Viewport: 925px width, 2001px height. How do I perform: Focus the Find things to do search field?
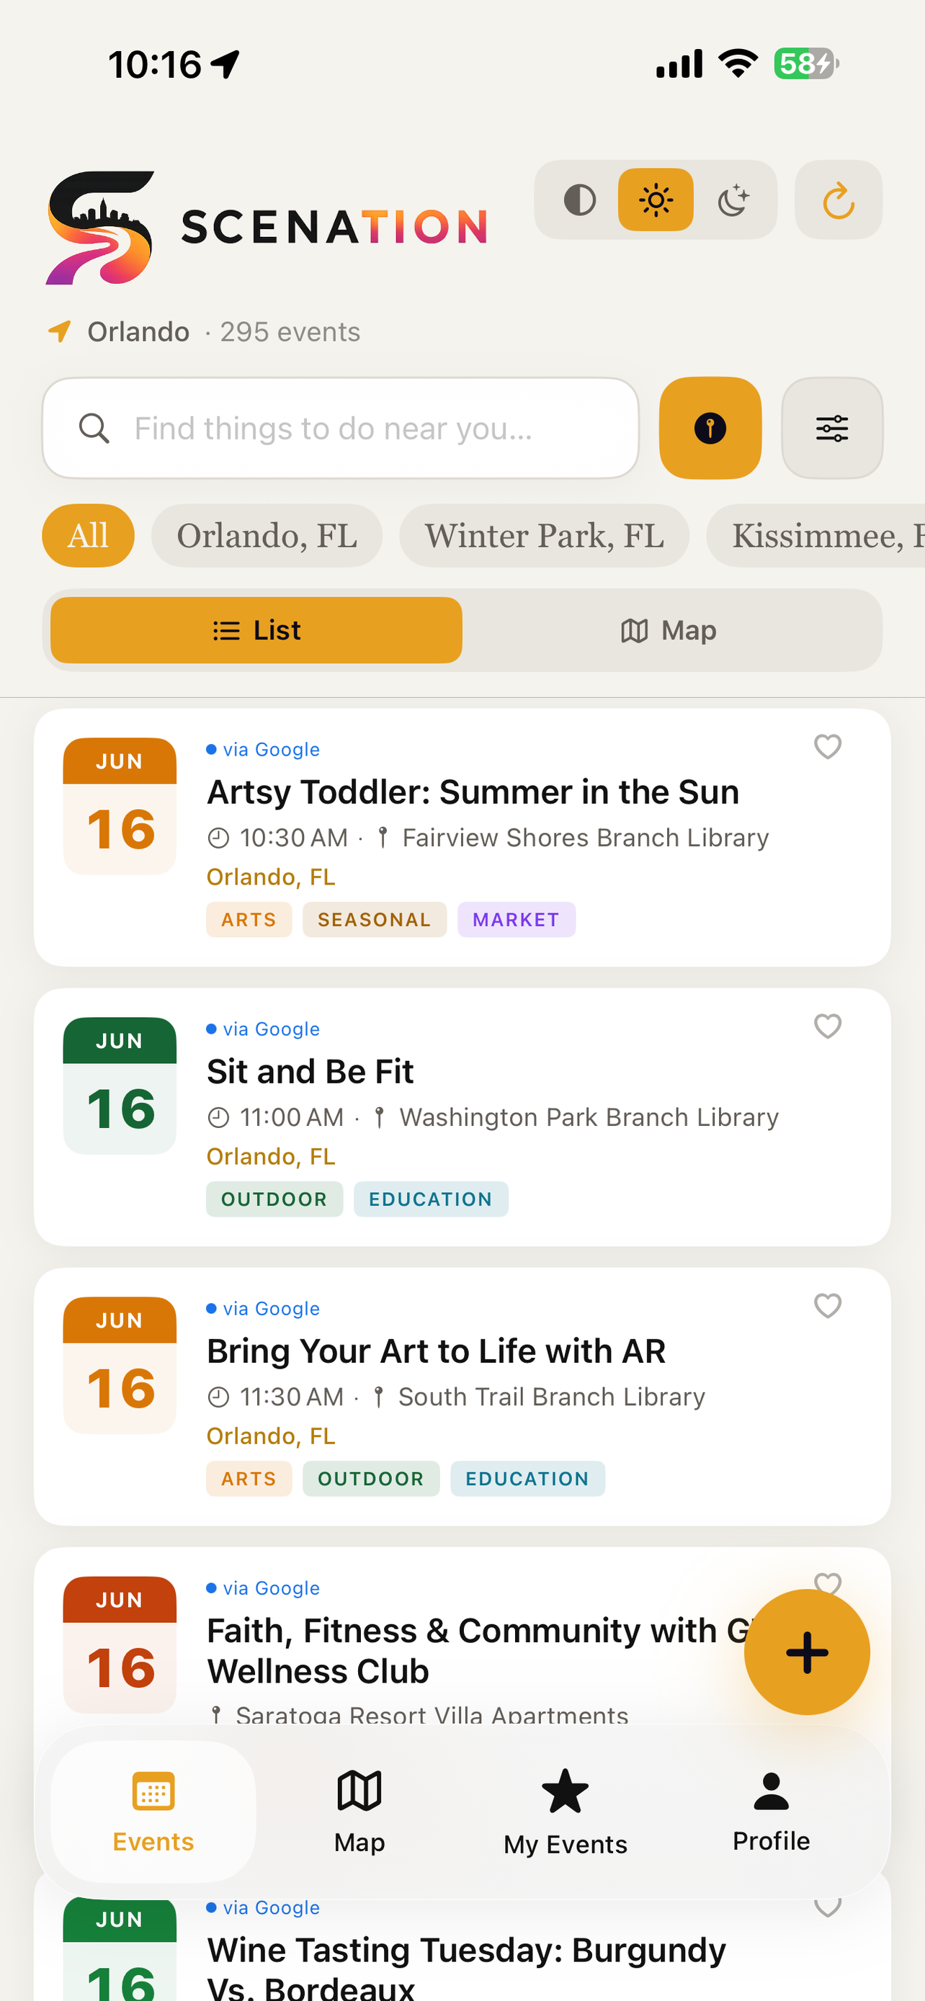tap(340, 428)
